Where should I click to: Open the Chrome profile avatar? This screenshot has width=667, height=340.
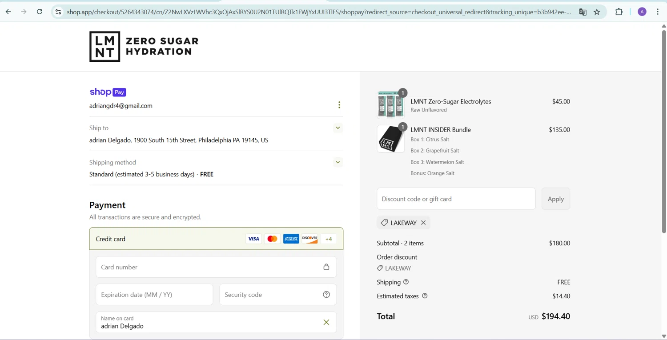642,12
